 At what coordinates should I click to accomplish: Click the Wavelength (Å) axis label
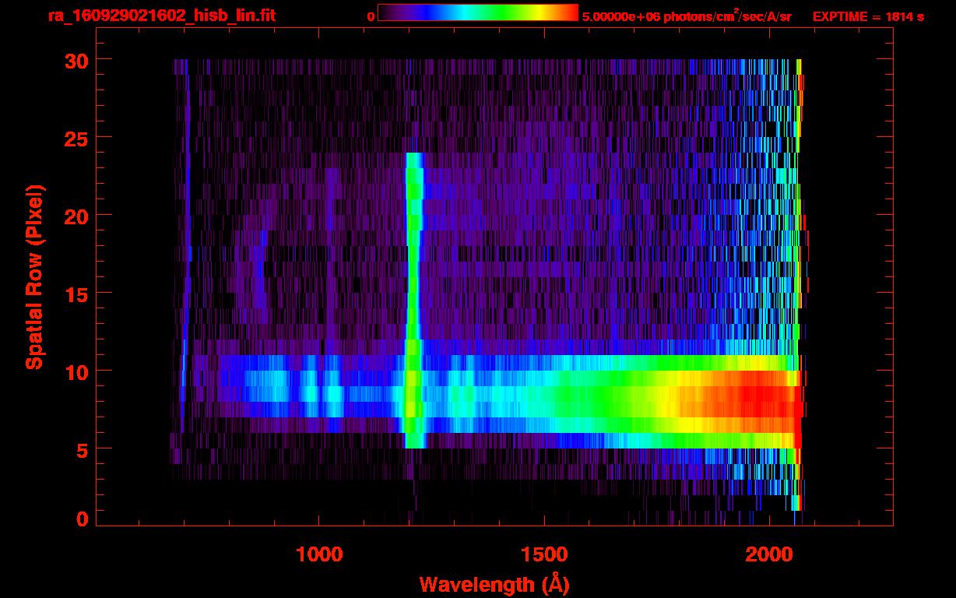[494, 584]
